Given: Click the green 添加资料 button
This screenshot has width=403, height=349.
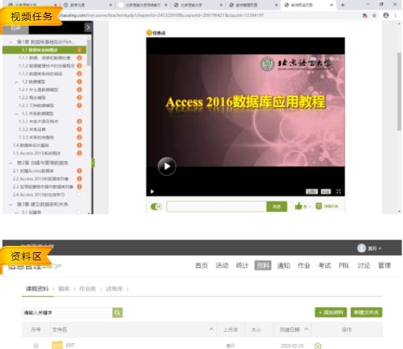Looking at the screenshot, I should [x=330, y=312].
